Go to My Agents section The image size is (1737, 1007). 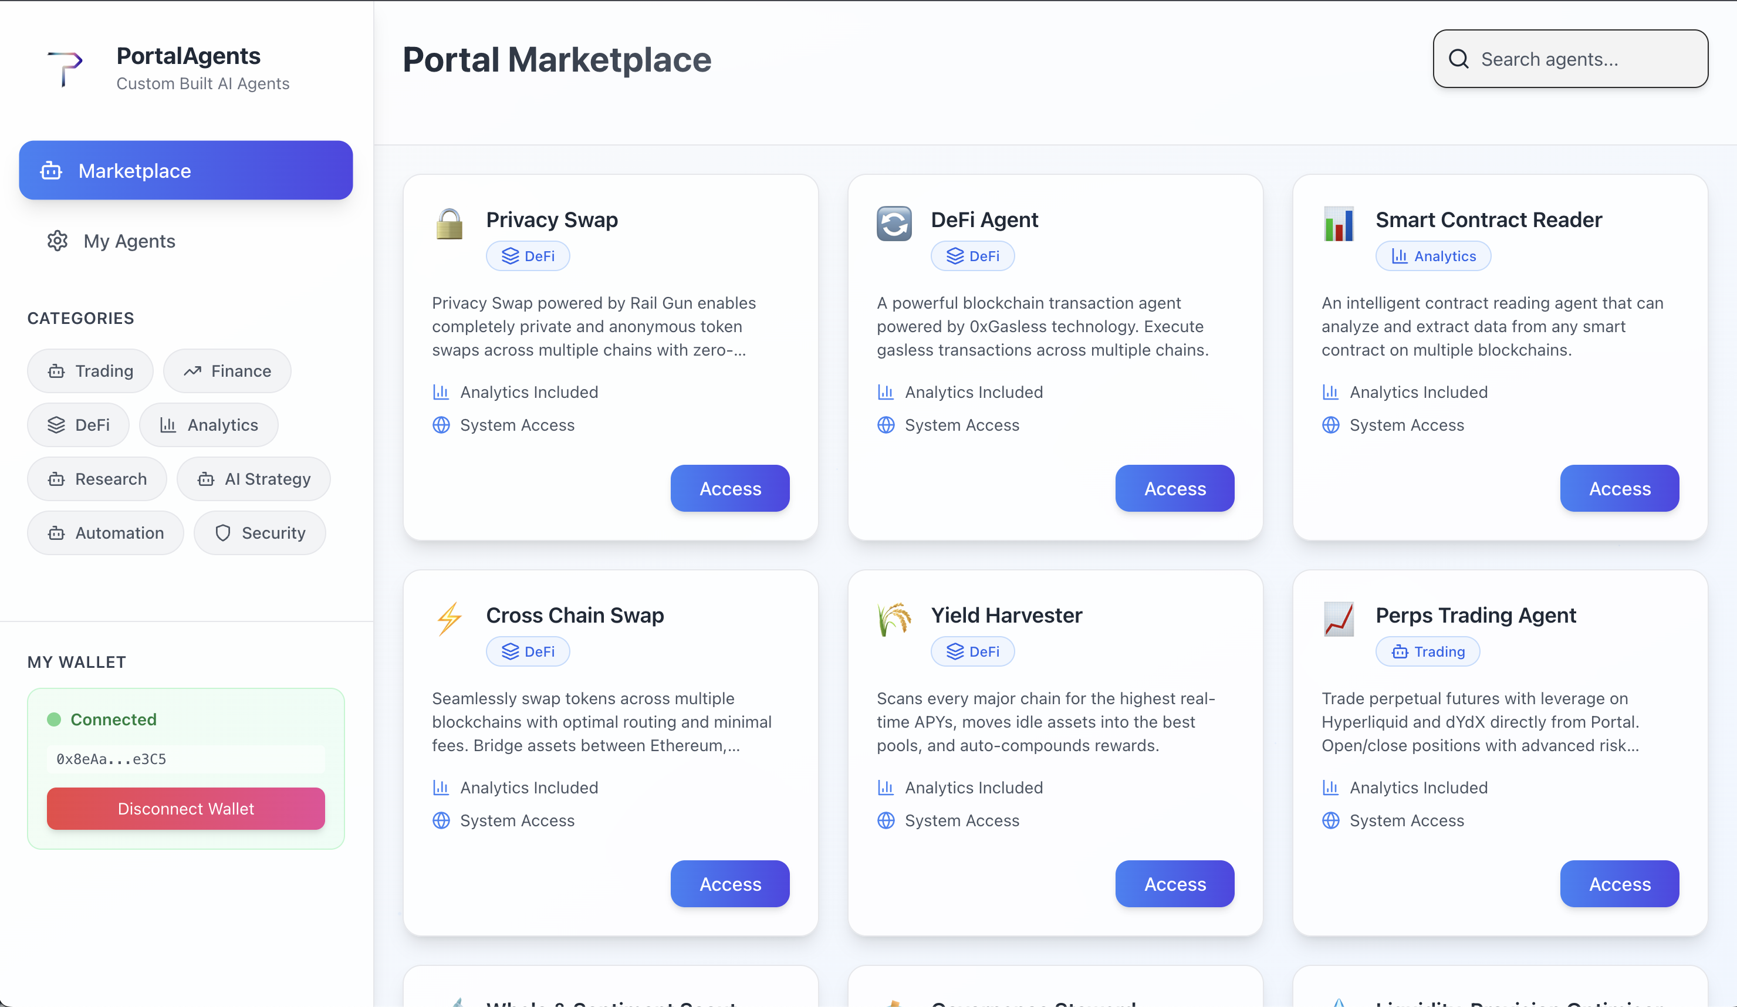[129, 241]
